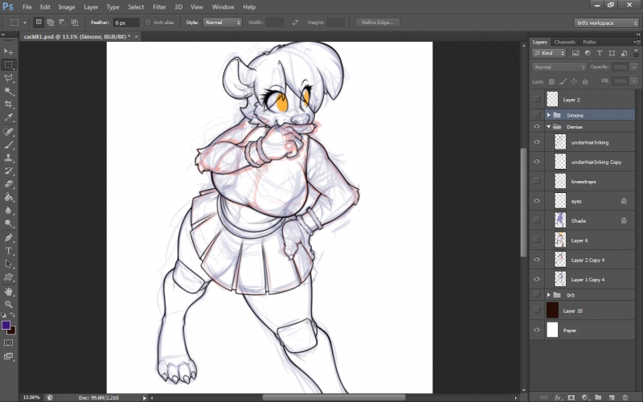Hide the Paper layer
Screen dimensions: 643x402
[536, 330]
